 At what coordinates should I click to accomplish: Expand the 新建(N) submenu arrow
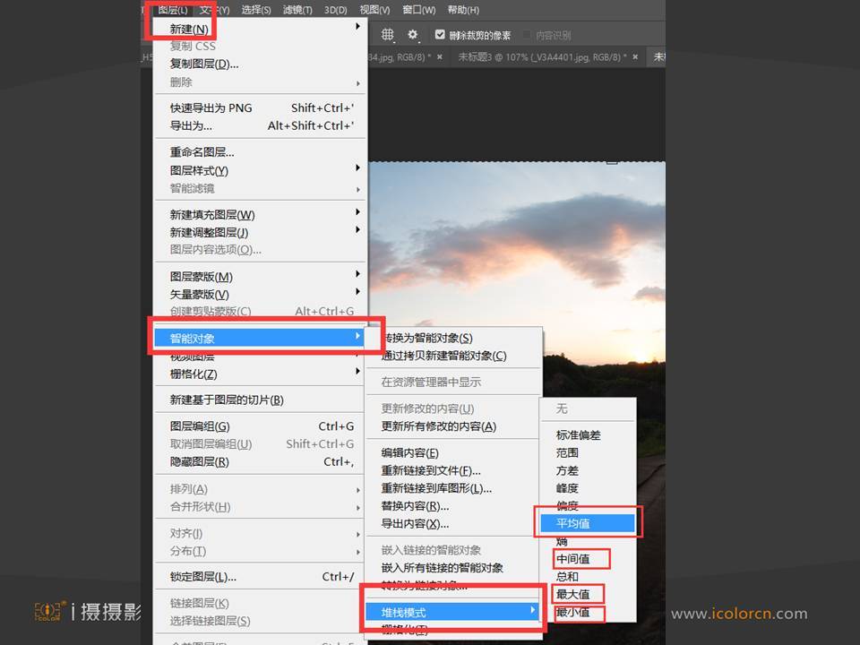(x=357, y=28)
